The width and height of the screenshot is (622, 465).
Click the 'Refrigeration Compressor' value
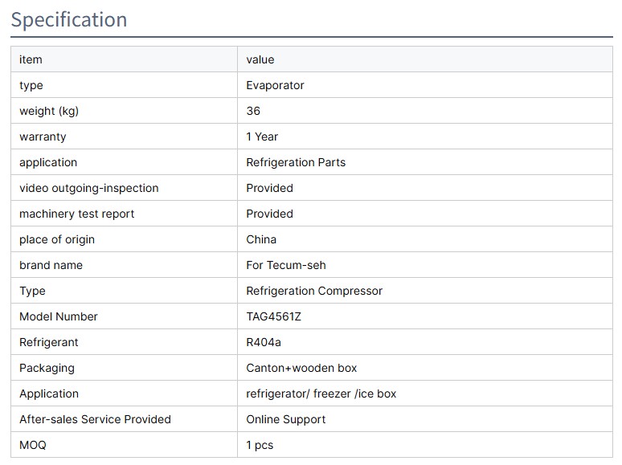314,291
